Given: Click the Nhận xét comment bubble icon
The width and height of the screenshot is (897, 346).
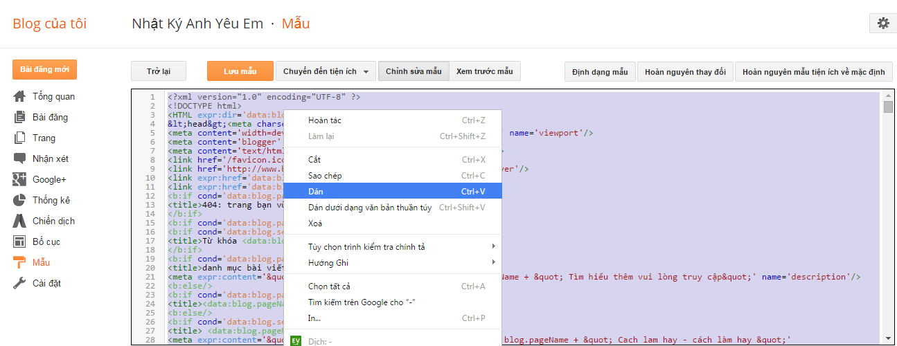Looking at the screenshot, I should [19, 158].
